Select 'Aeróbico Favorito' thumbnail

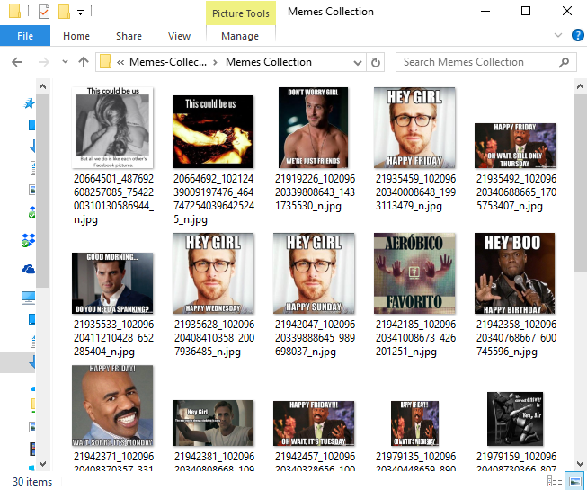point(414,273)
